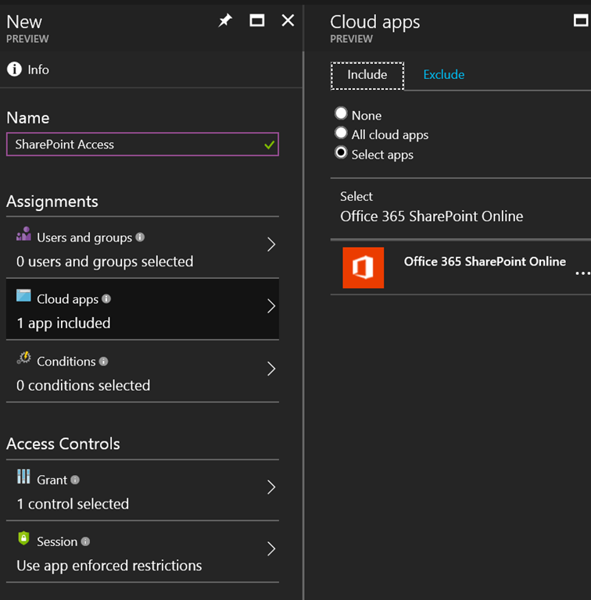Switch to the Include tab

[367, 75]
